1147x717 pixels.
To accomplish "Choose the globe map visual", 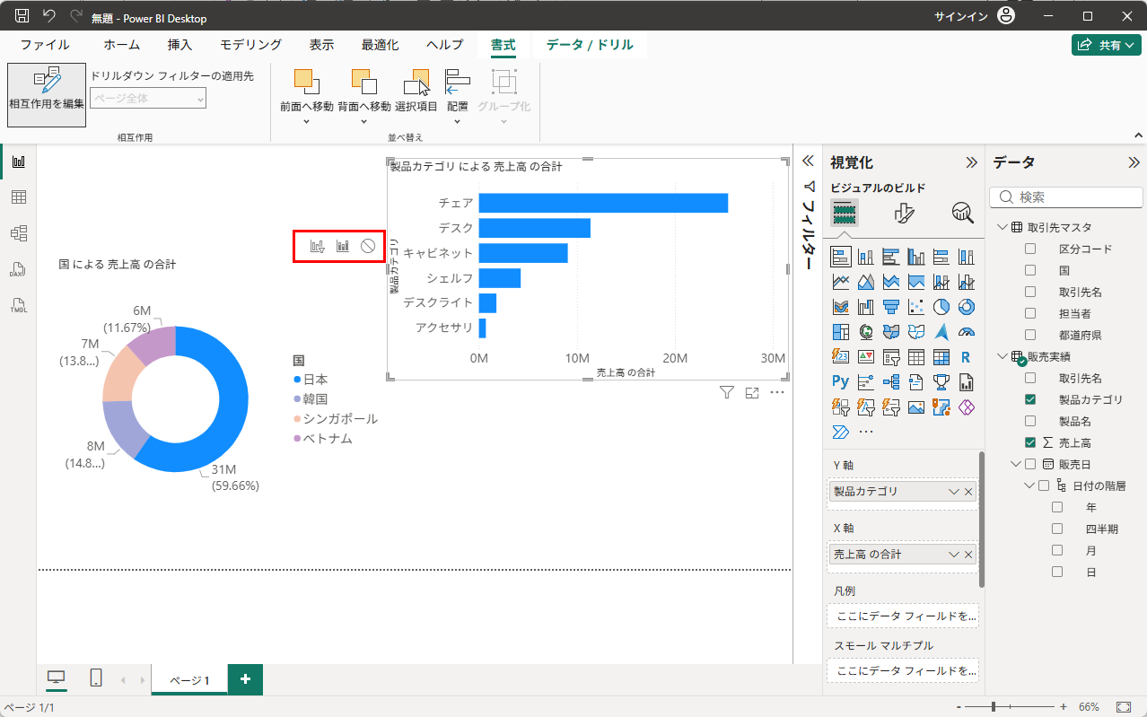I will pyautogui.click(x=866, y=333).
